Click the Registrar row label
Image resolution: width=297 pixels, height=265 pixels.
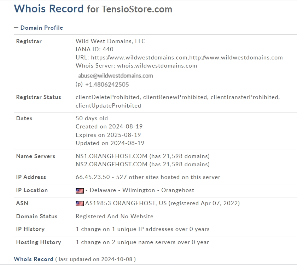pyautogui.click(x=29, y=41)
